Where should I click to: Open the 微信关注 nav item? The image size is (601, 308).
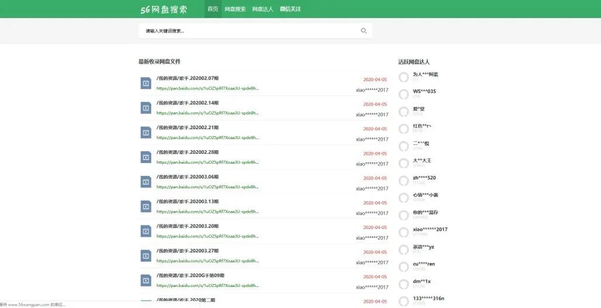point(290,9)
